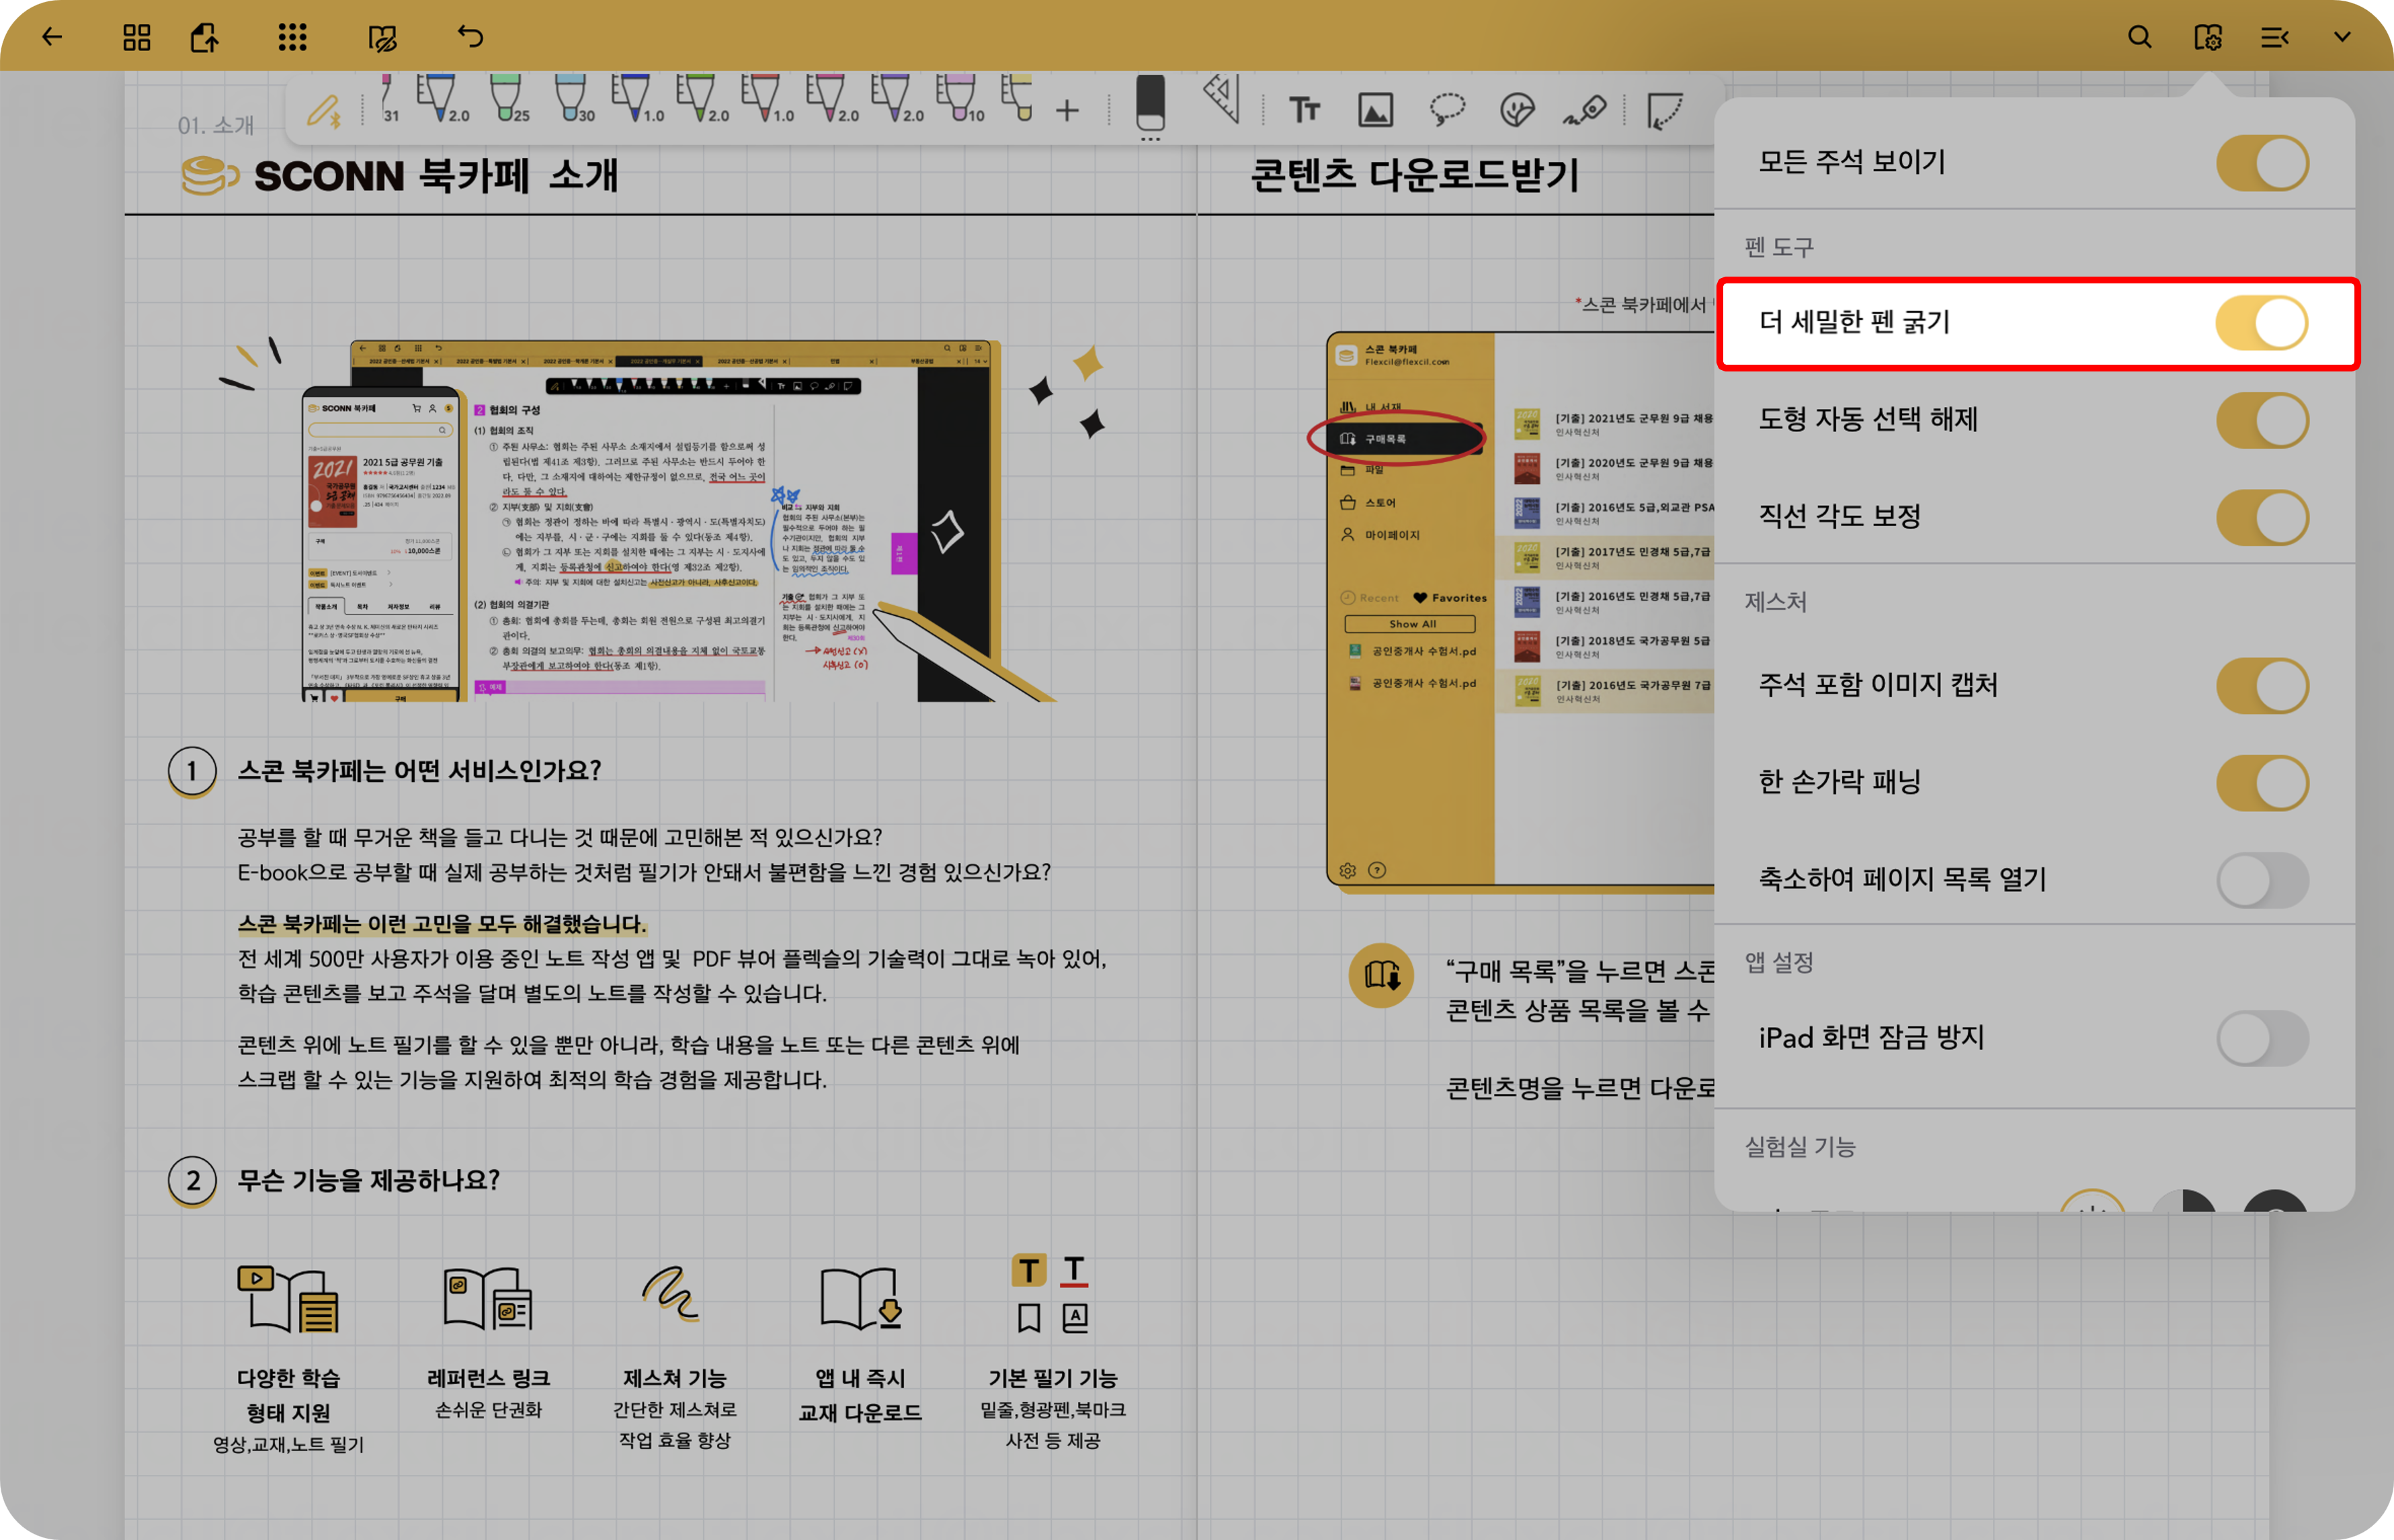
Task: Click the Recent tab in the page image
Action: tap(1370, 598)
